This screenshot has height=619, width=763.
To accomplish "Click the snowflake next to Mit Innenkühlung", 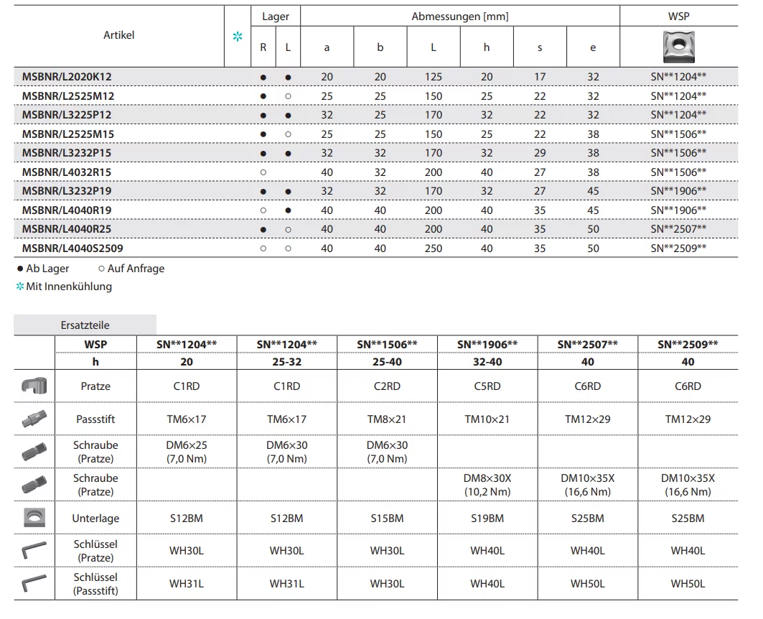I will click(20, 287).
